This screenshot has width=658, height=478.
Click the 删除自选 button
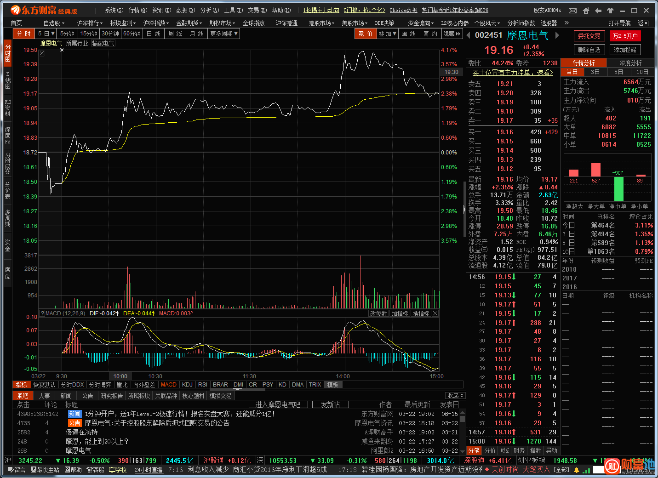tap(589, 50)
